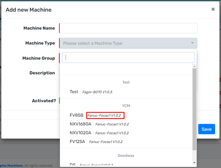
Task: Click the Machine Group field
Action: (60, 58)
